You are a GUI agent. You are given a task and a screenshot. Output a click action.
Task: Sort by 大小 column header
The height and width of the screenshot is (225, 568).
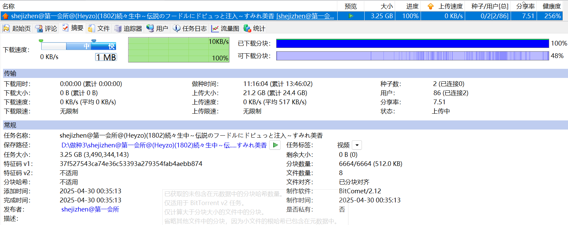point(380,6)
